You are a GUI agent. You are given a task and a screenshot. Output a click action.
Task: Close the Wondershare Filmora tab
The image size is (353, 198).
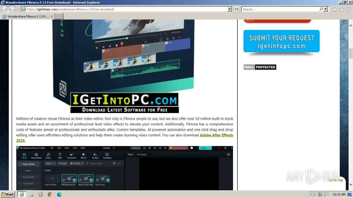52,16
